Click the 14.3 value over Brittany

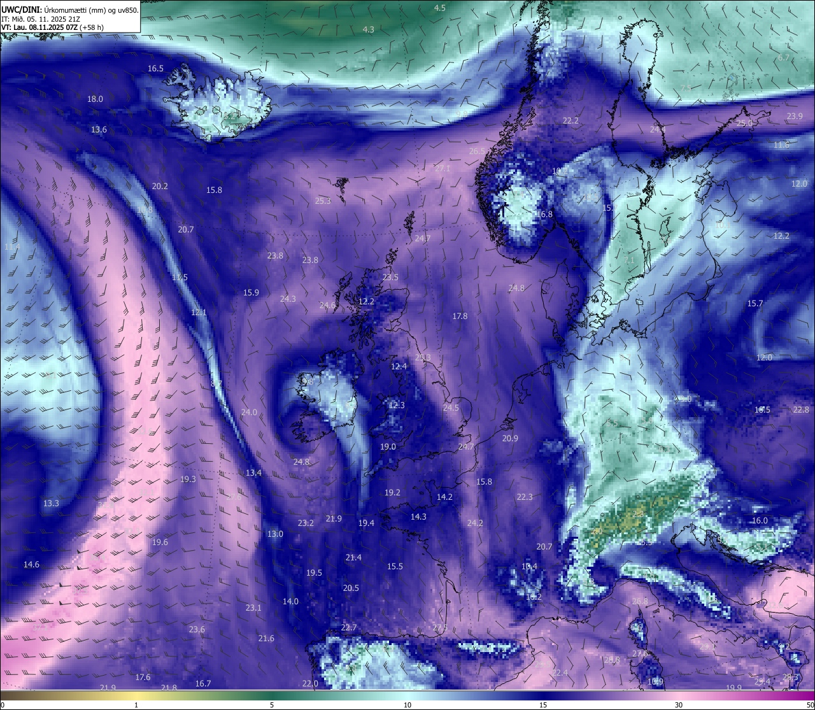[x=418, y=517]
